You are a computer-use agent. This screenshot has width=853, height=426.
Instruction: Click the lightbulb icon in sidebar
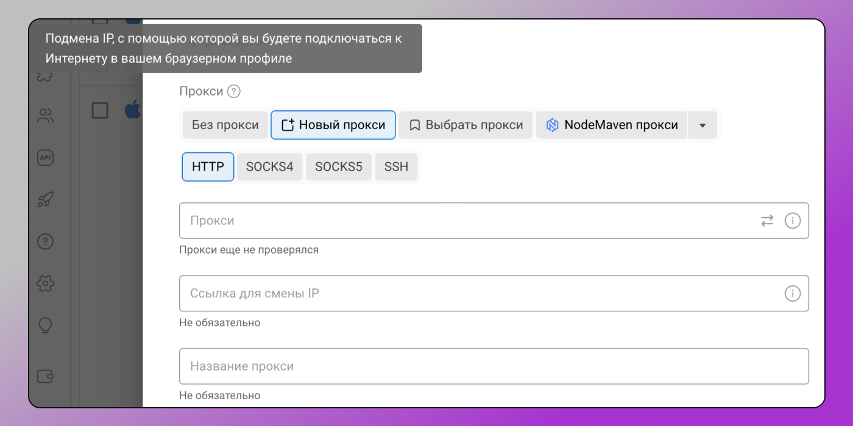[x=46, y=325]
